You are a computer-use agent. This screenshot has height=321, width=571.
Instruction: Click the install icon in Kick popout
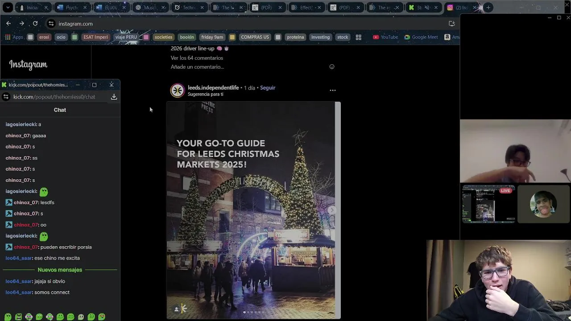point(114,97)
